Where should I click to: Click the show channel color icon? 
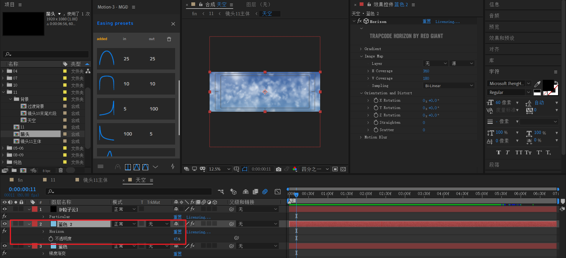(294, 169)
